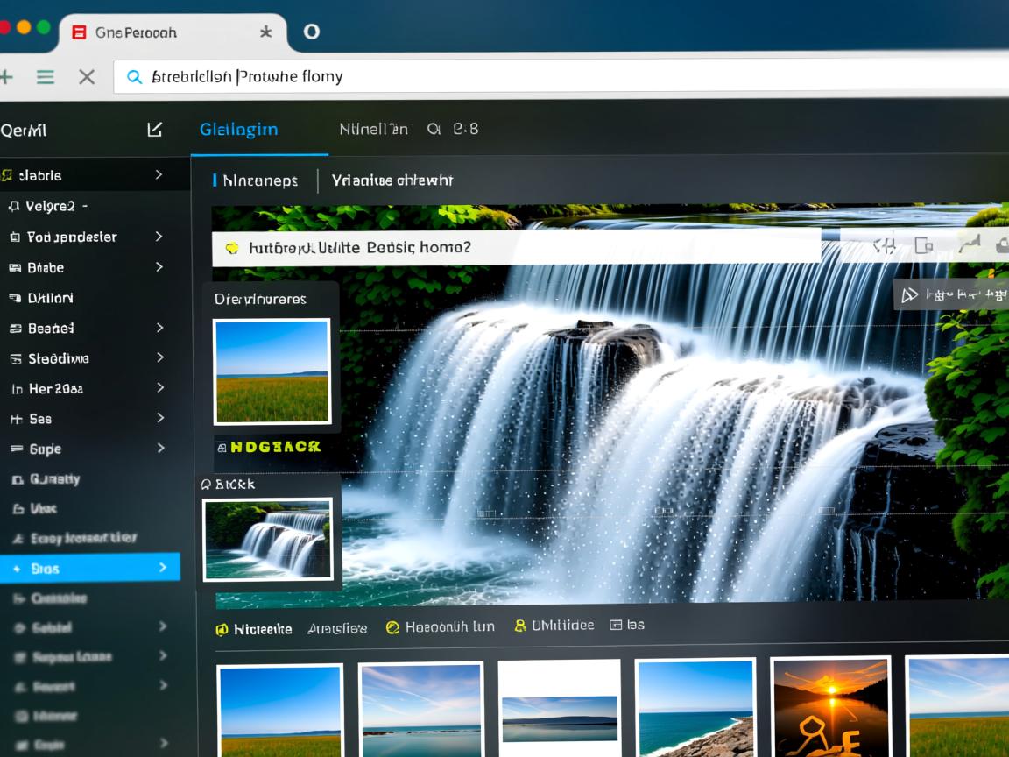This screenshot has height=757, width=1009.
Task: Expand the Fod japdesier sidebar chevron
Action: [x=159, y=237]
